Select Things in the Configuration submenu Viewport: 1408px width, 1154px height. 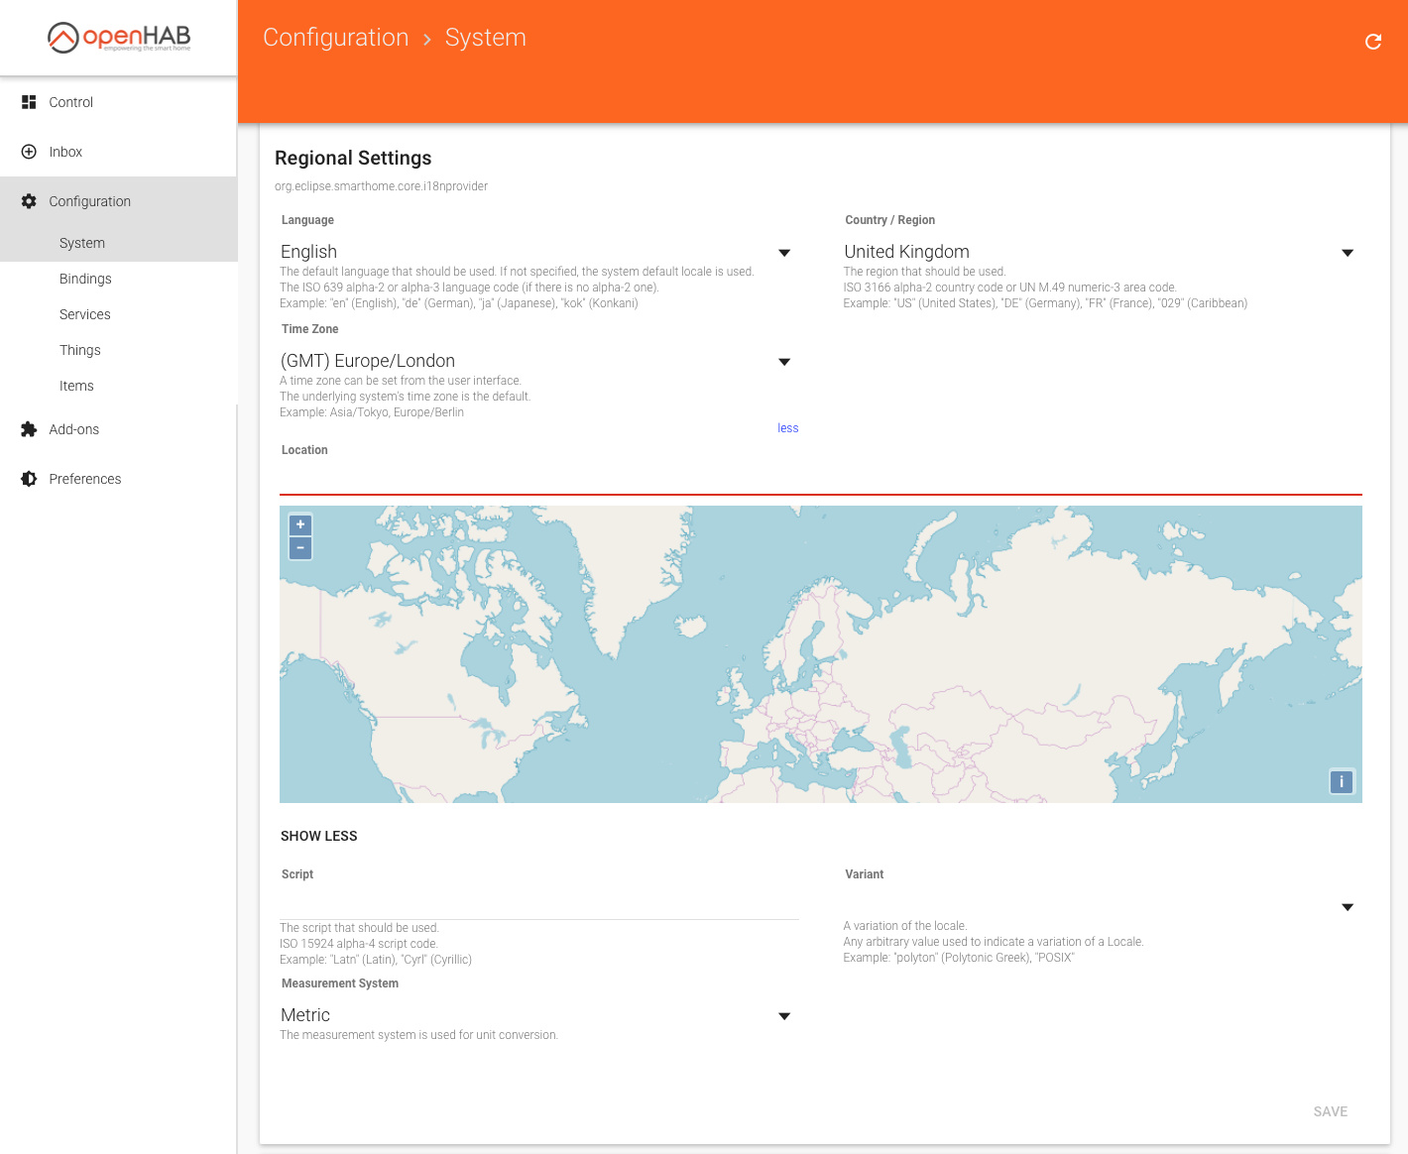tap(80, 350)
